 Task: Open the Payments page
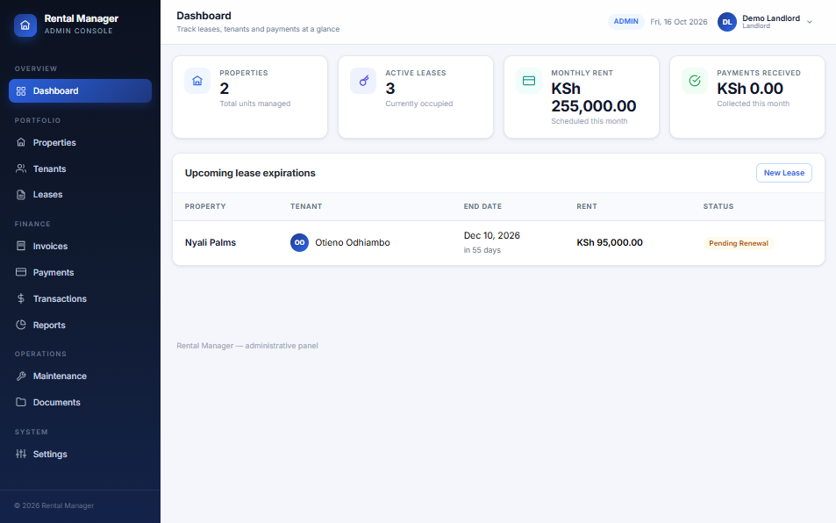[x=80, y=272]
